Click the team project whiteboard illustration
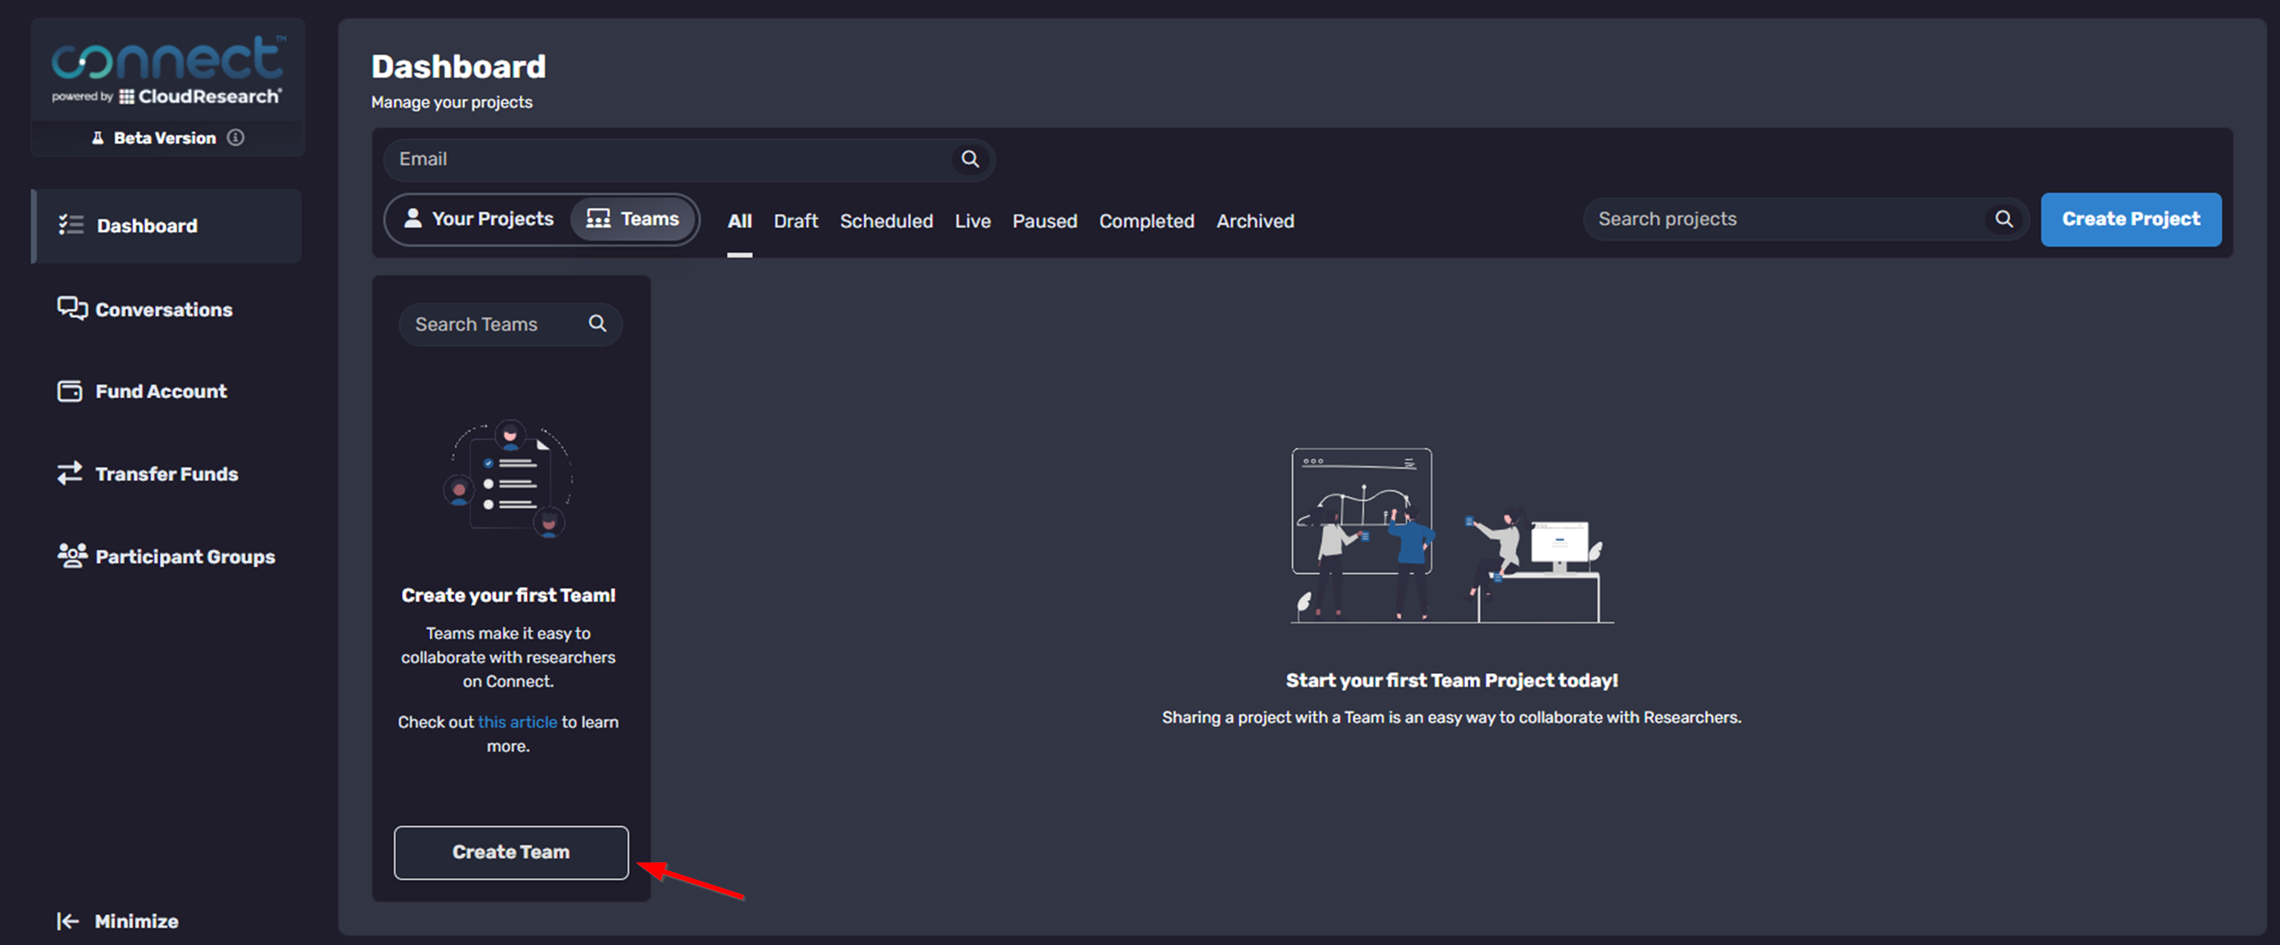Viewport: 2280px width, 945px height. pyautogui.click(x=1451, y=536)
